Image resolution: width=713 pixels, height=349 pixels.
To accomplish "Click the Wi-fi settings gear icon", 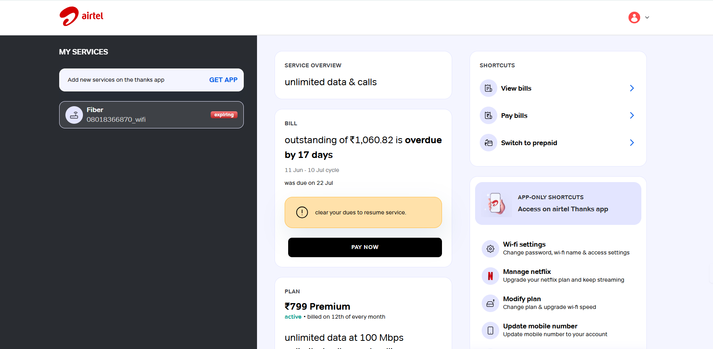I will click(x=490, y=249).
